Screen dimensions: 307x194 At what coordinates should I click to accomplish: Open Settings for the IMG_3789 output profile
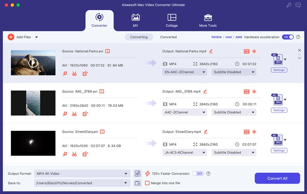[x=279, y=110]
